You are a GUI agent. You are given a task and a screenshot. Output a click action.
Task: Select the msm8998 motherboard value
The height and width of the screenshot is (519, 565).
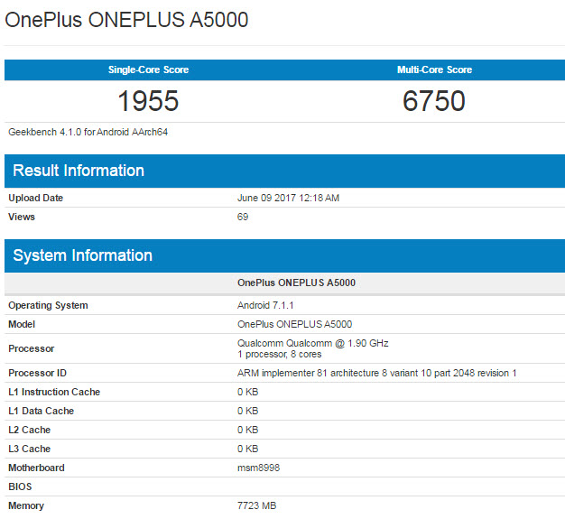click(x=258, y=468)
